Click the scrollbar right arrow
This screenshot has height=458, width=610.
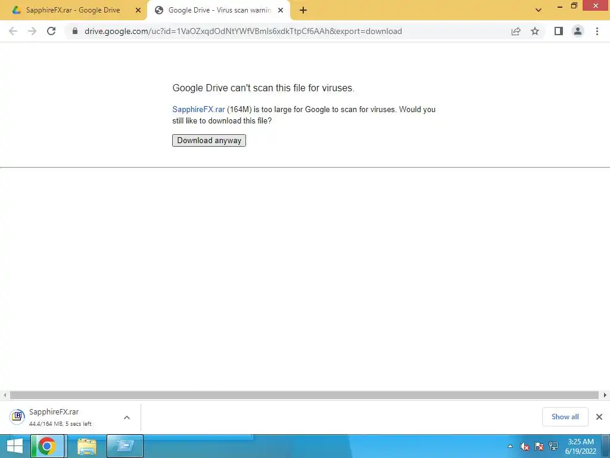[x=605, y=395]
